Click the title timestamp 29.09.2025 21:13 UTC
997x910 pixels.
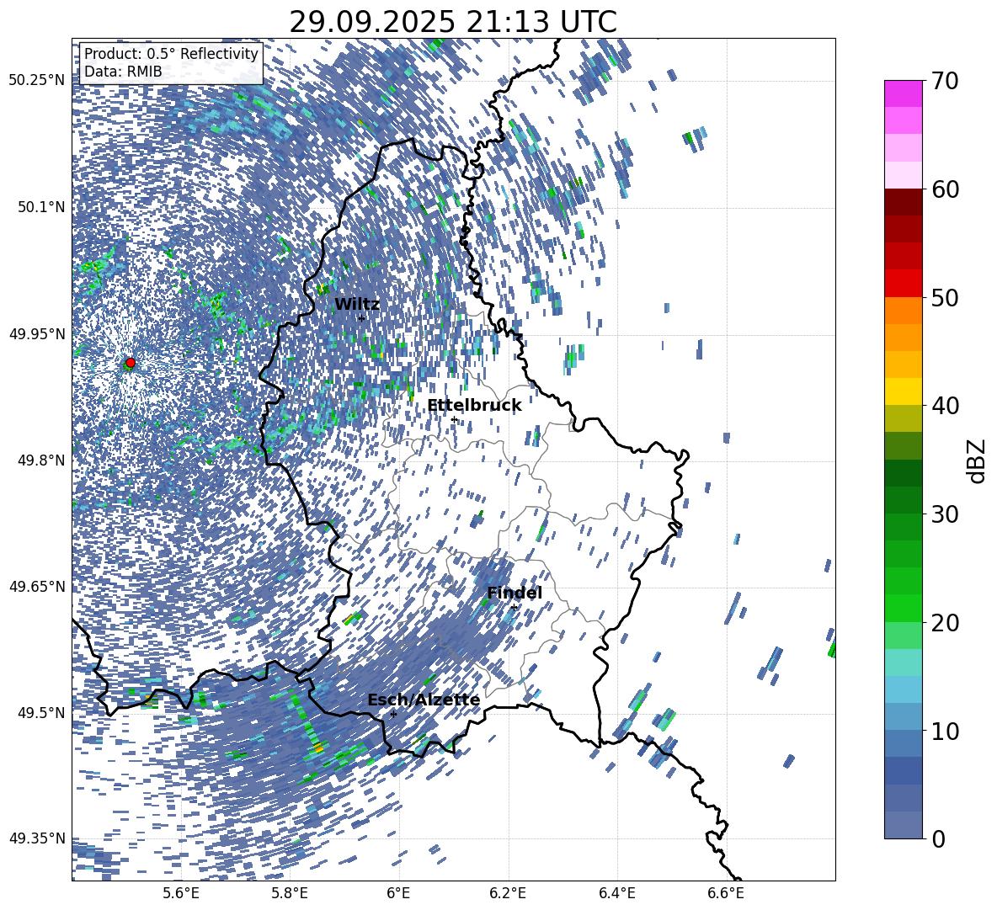(x=453, y=22)
